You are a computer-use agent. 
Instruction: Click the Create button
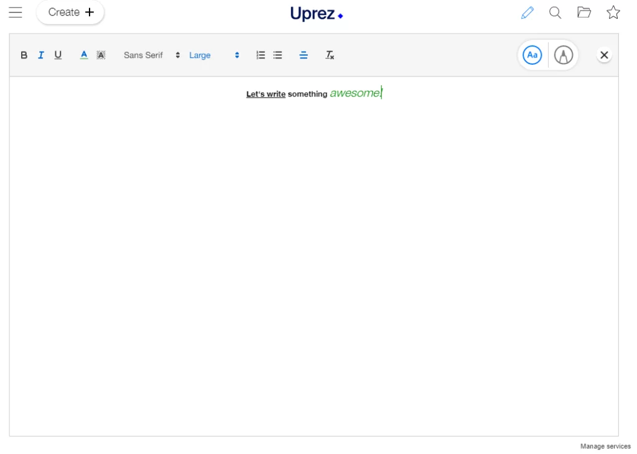70,12
